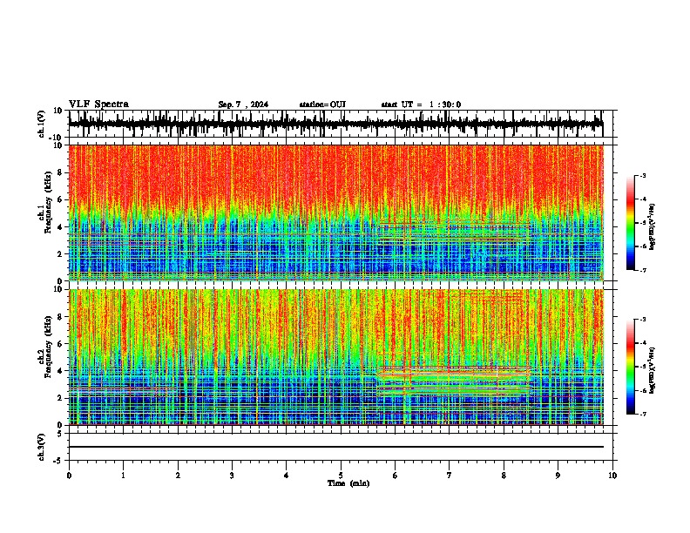Viewport: 690px width, 533px height.
Task: Click the ch.1 spectrogram color bar
Action: point(631,223)
